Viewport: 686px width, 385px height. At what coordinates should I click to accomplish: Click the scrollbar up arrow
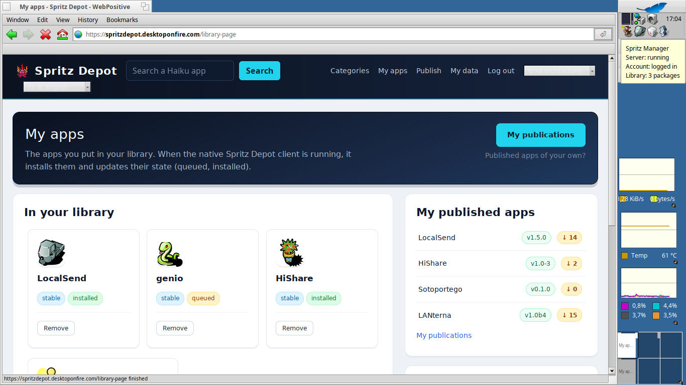[612, 58]
